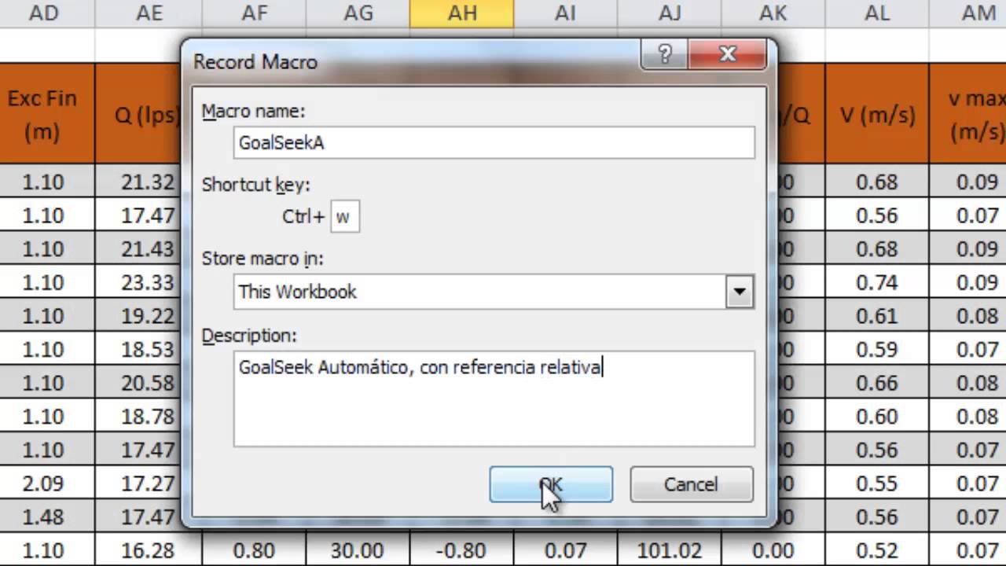This screenshot has width=1006, height=566.
Task: Select the cell with value 101.02
Action: 670,550
